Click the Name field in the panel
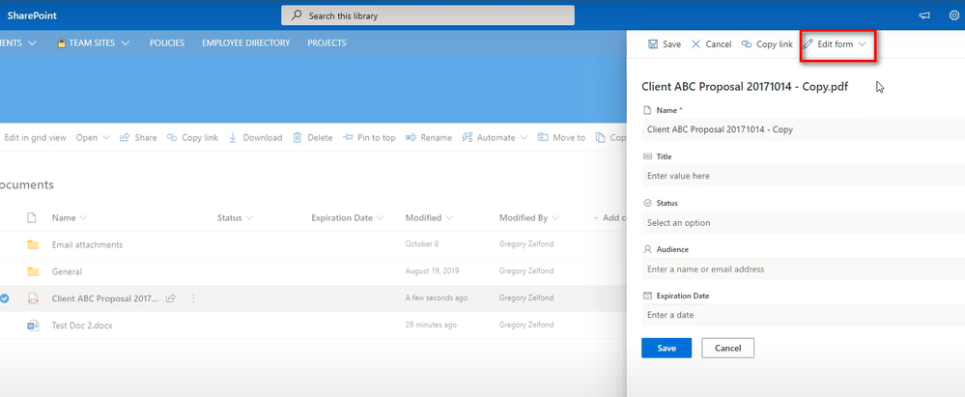This screenshot has height=397, width=965. pyautogui.click(x=803, y=129)
